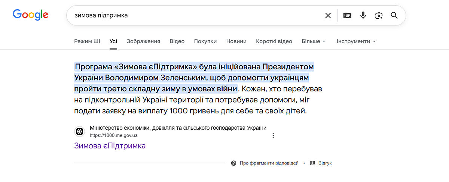Switch to the Режим ШІ tab
The image size is (449, 182).
[x=87, y=41]
